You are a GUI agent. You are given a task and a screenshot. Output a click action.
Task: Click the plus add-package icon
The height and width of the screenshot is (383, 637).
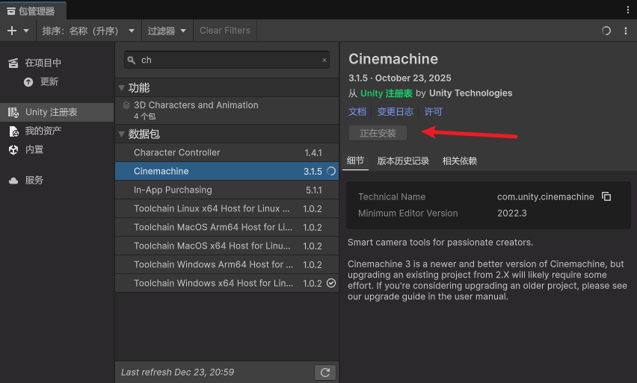[12, 31]
